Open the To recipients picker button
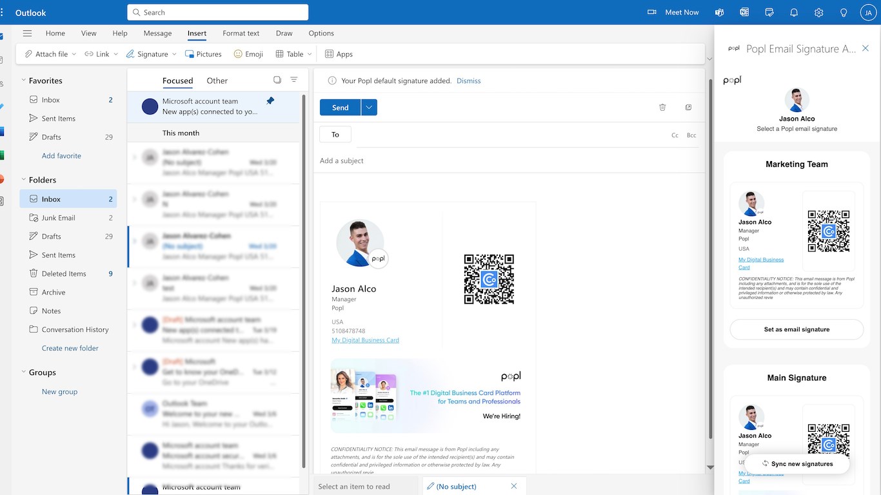 tap(335, 135)
